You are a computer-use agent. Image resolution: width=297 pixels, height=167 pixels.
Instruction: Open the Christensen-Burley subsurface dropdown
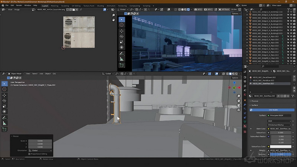[280, 125]
